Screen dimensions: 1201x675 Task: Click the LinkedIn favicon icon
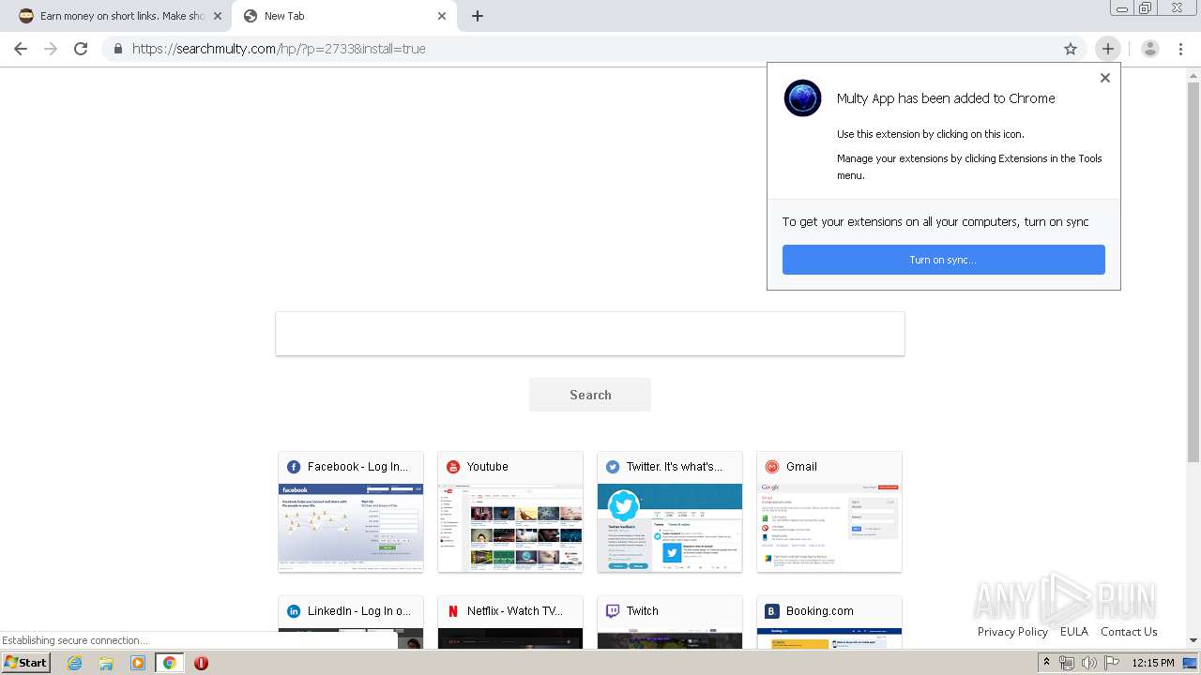click(x=294, y=611)
